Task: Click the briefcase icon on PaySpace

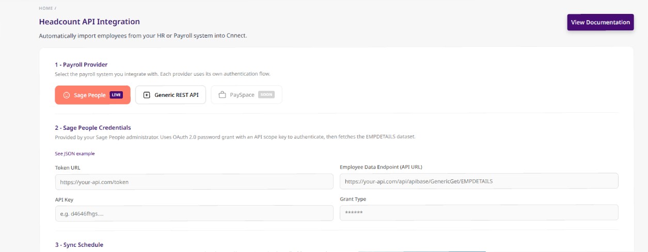Action: tap(223, 95)
